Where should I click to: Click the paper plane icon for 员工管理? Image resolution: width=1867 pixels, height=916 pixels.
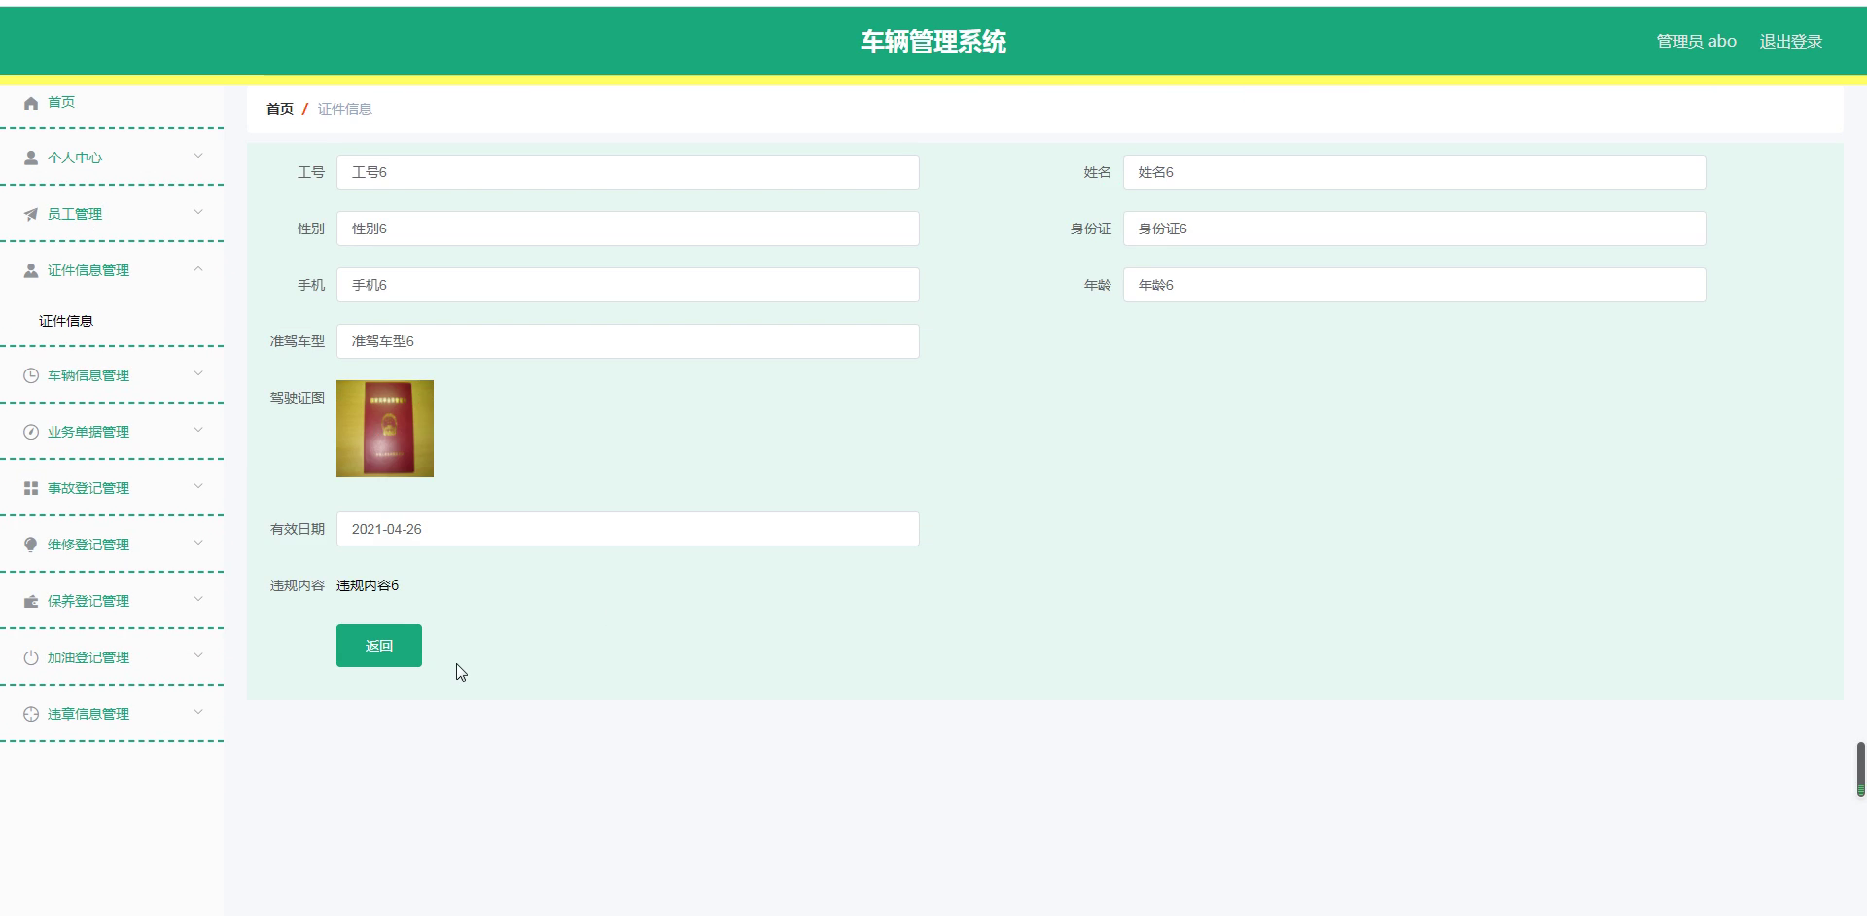(31, 214)
